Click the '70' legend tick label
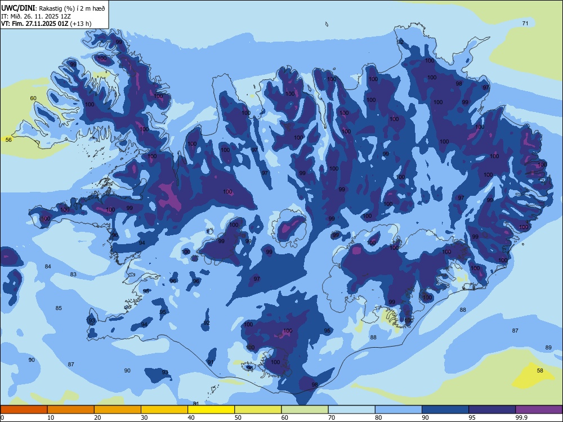563x422 pixels. click(332, 417)
